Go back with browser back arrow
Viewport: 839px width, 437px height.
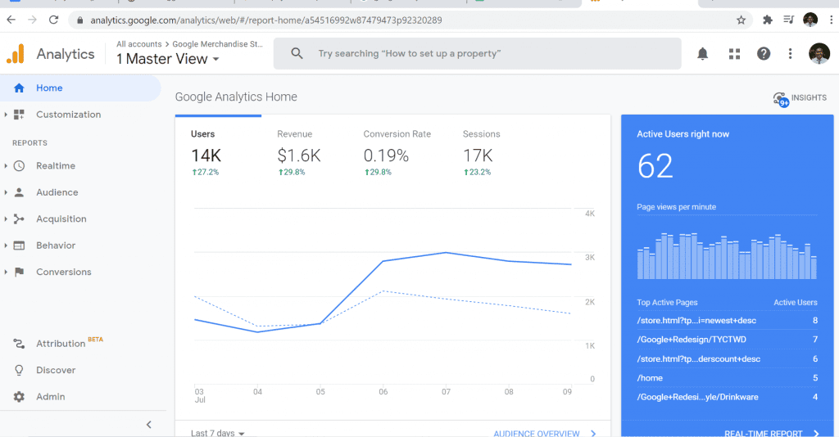11,20
